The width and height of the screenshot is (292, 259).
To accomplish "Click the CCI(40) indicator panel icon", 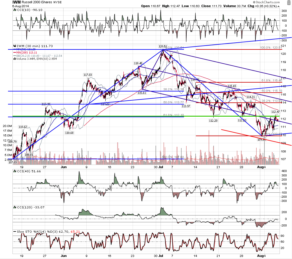I will click(15, 171).
